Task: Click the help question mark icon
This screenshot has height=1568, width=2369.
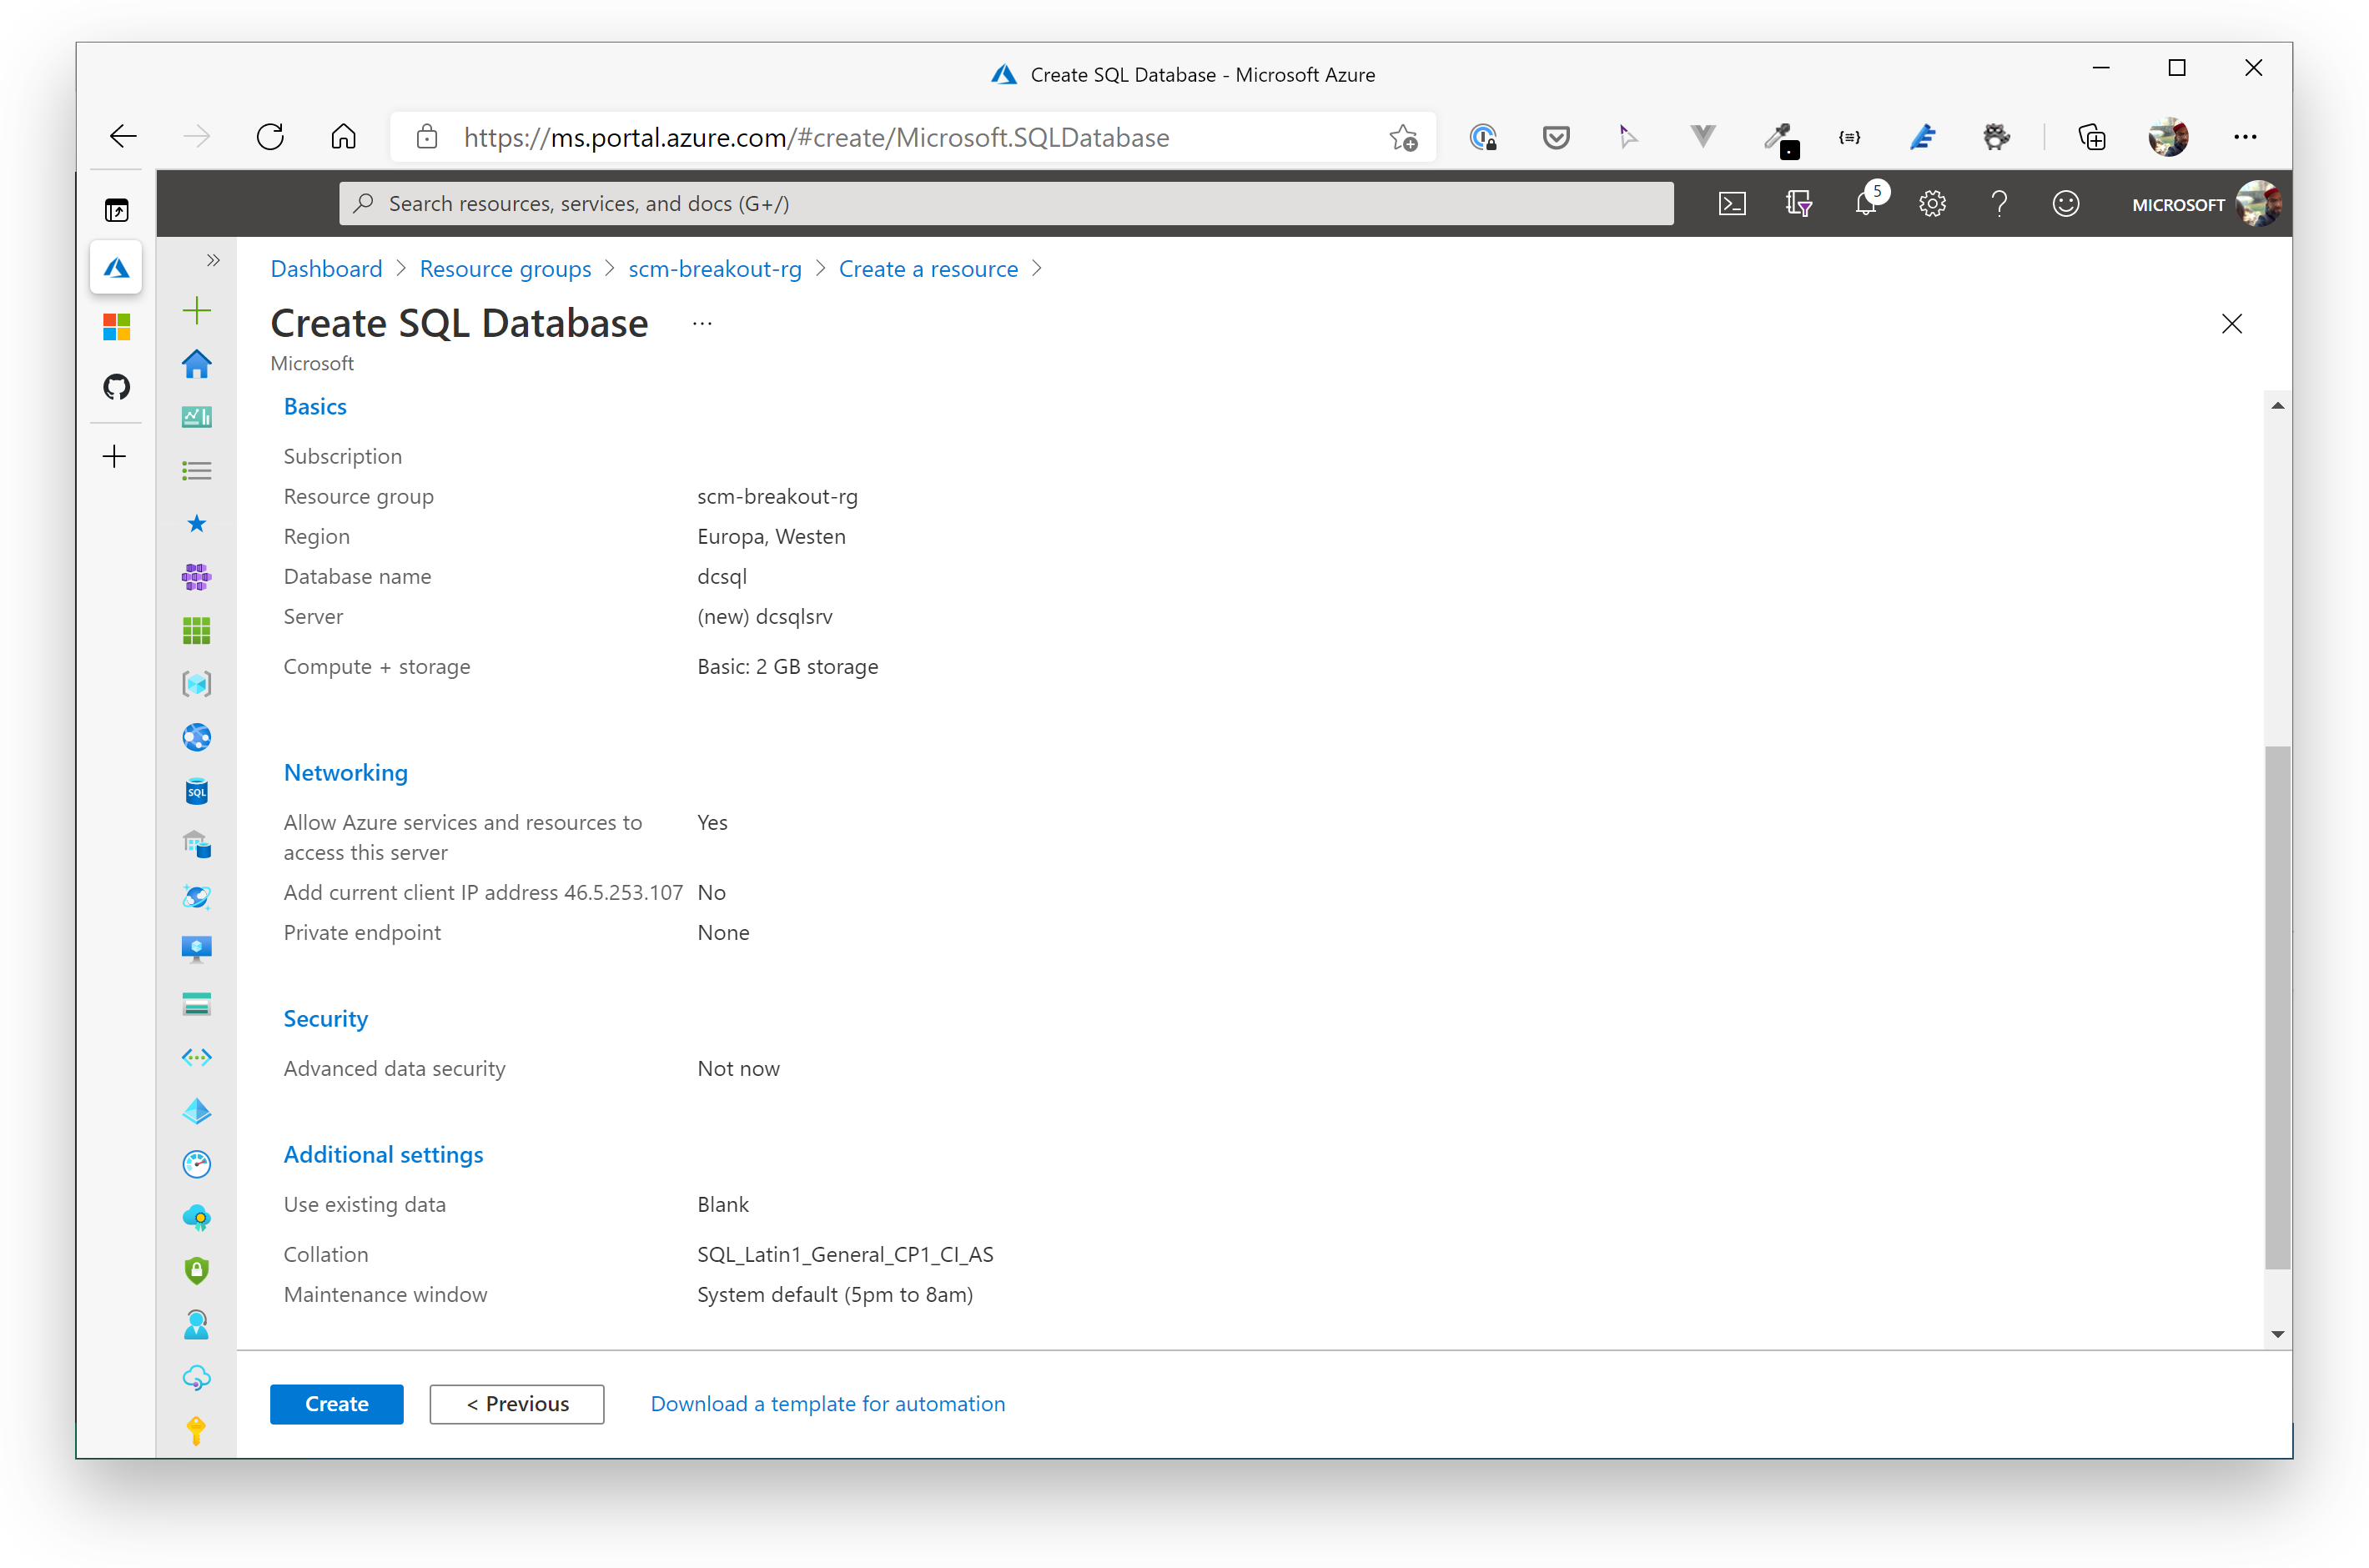Action: 1998,203
